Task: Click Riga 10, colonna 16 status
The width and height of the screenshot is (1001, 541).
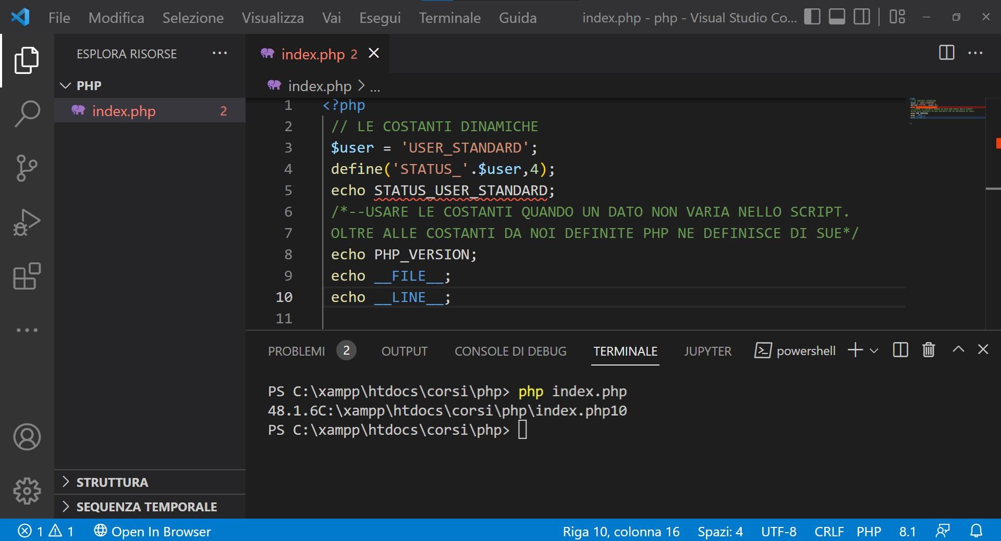Action: click(621, 531)
